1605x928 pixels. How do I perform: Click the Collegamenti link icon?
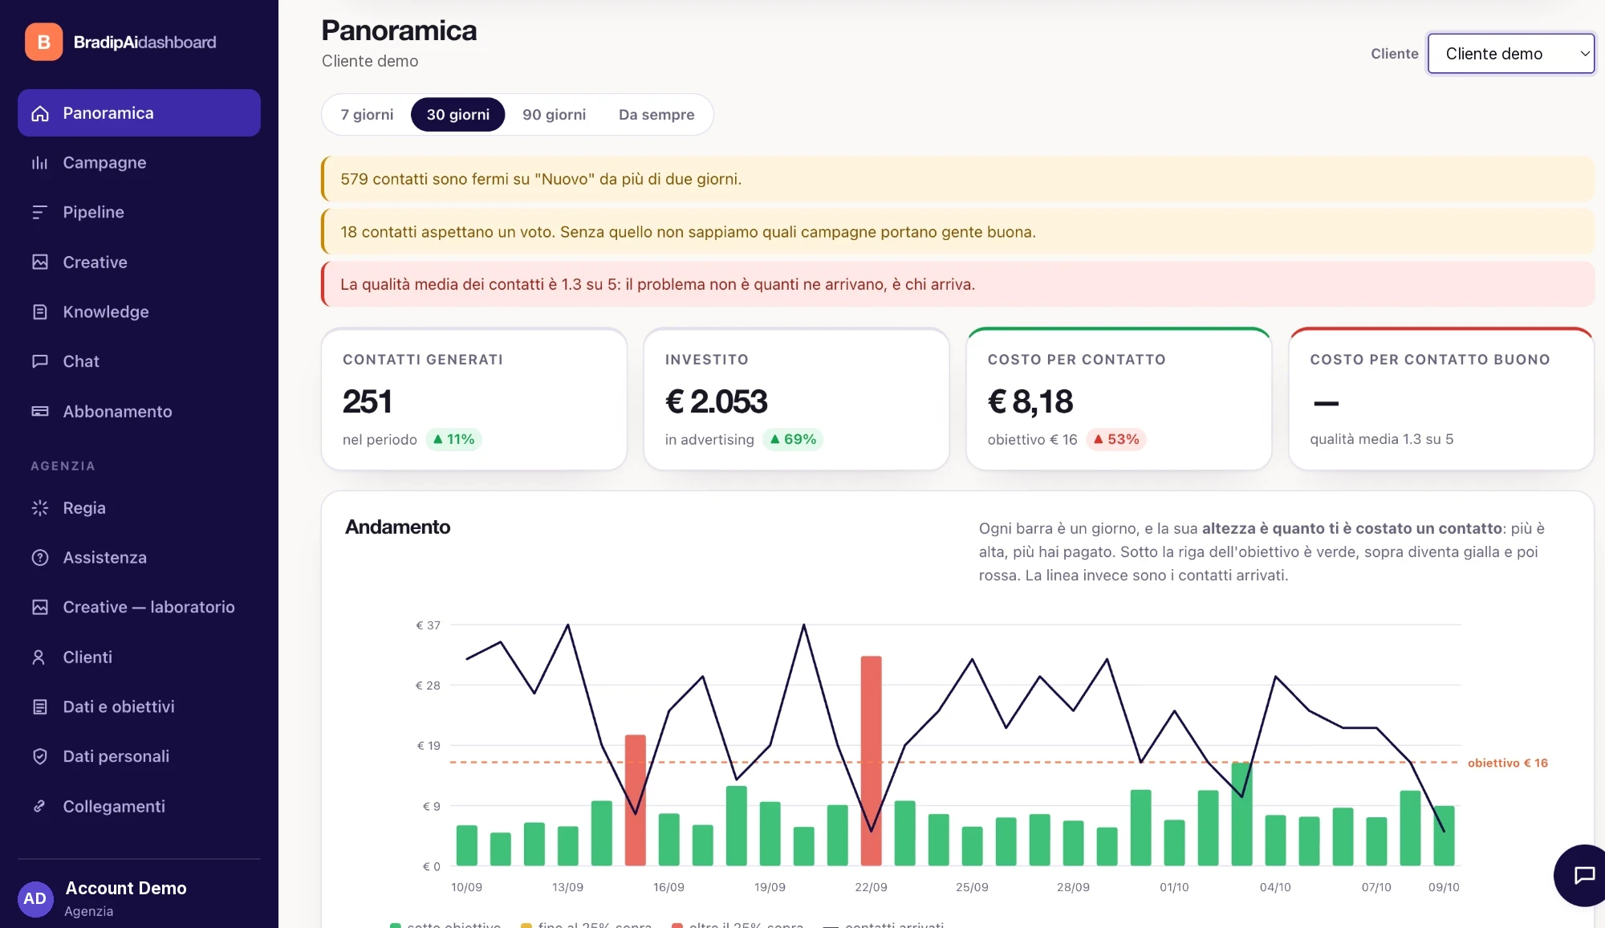pos(40,806)
